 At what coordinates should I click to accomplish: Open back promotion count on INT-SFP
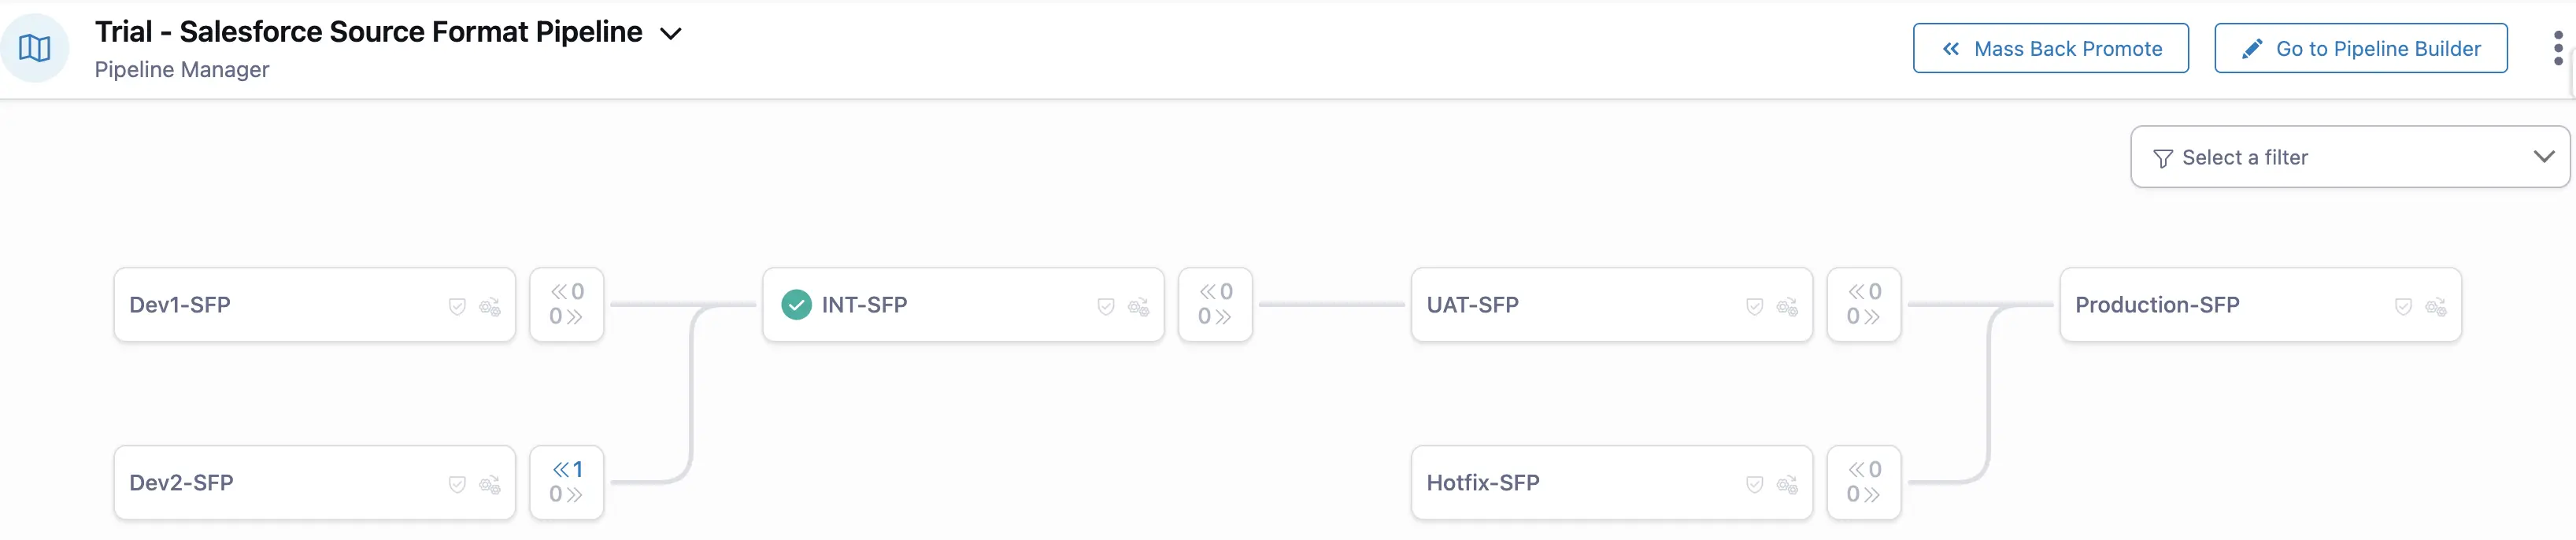[x=1215, y=292]
